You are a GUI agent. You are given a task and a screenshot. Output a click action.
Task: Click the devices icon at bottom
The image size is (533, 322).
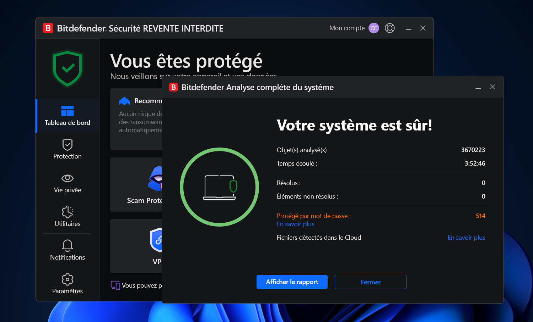[x=115, y=285]
